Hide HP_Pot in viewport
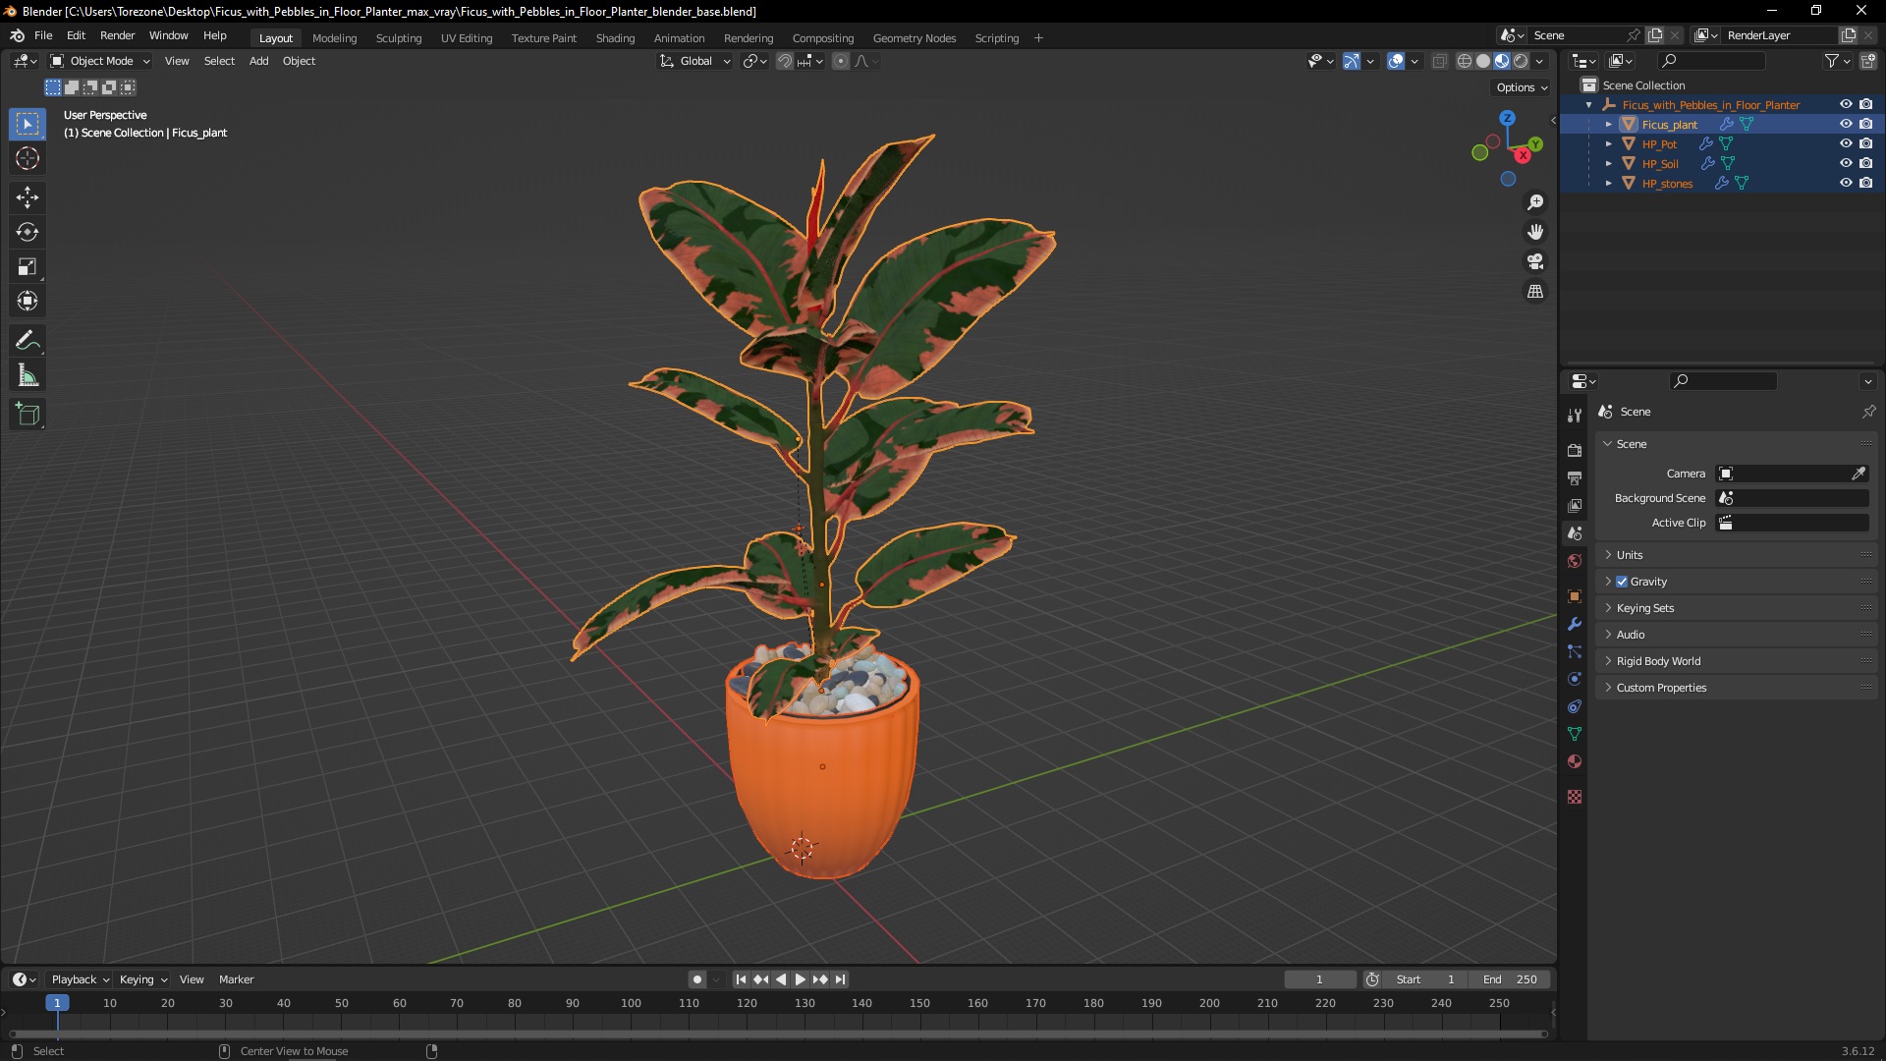1886x1061 pixels. (1846, 144)
